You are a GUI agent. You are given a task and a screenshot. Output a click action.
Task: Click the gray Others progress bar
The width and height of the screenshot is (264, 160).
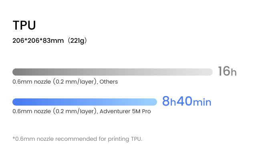pos(113,72)
